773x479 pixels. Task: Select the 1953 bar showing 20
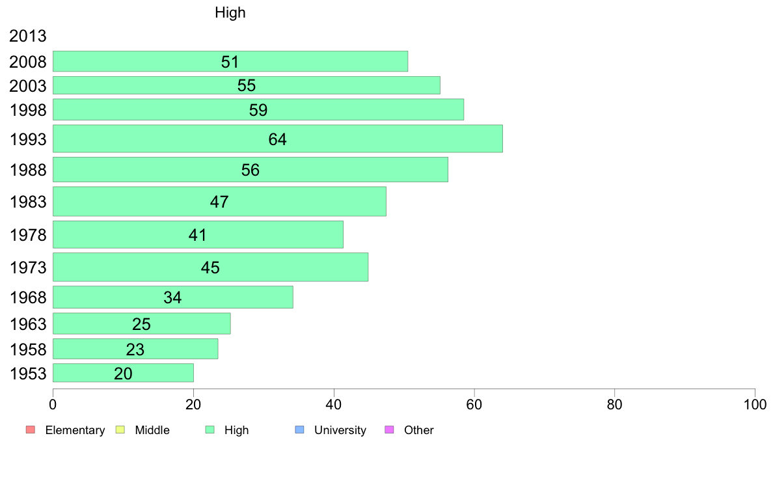click(123, 373)
